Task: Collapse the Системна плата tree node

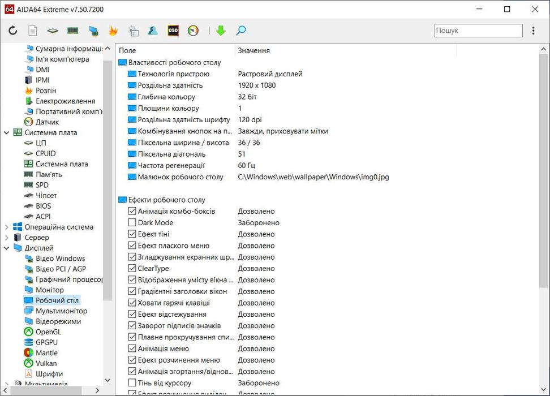Action: [x=6, y=132]
